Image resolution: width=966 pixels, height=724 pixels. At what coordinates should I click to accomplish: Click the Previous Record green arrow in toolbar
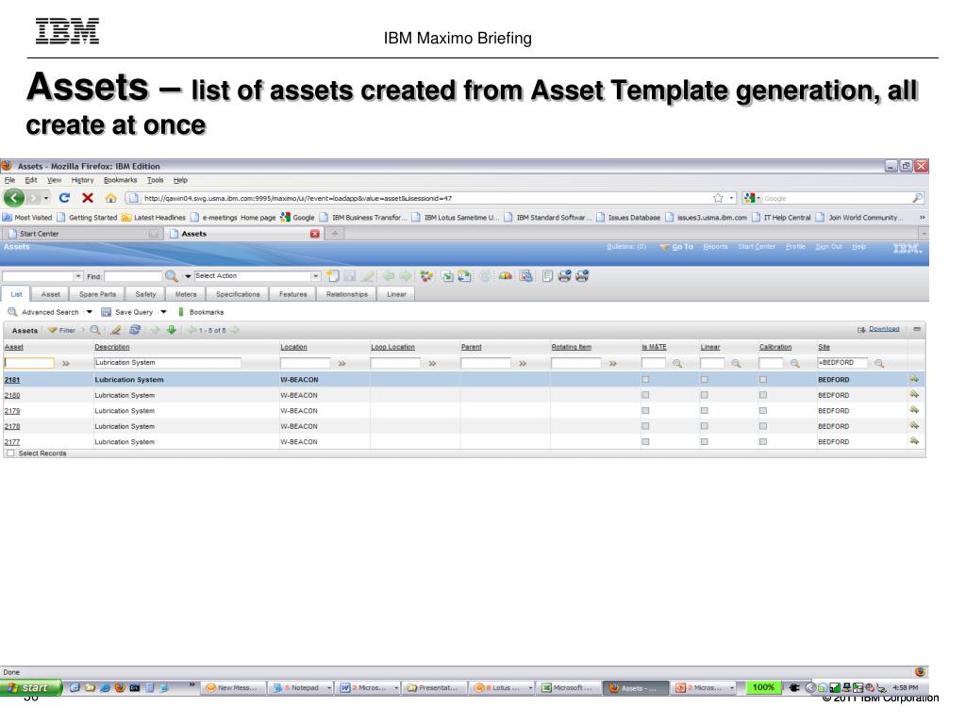point(388,276)
